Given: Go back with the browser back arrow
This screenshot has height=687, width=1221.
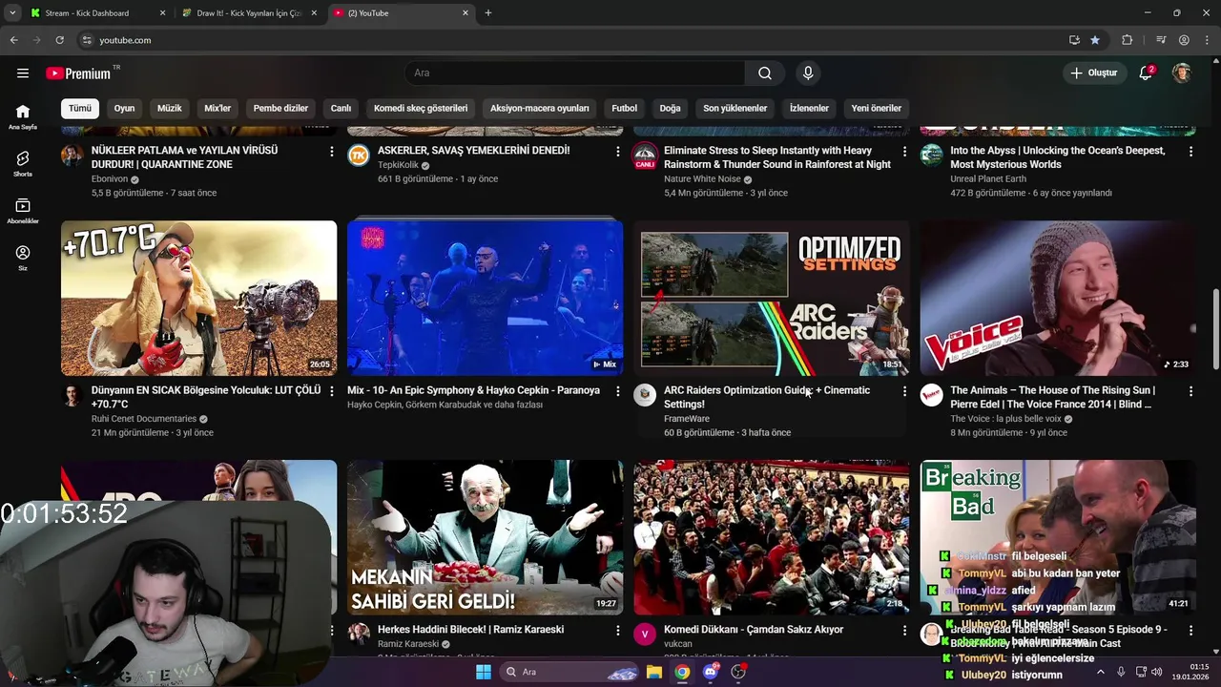Looking at the screenshot, I should pos(13,40).
